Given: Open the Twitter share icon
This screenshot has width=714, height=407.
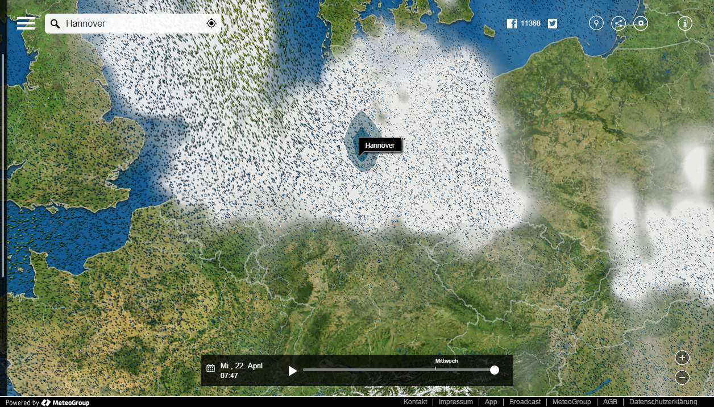Looking at the screenshot, I should pos(553,23).
